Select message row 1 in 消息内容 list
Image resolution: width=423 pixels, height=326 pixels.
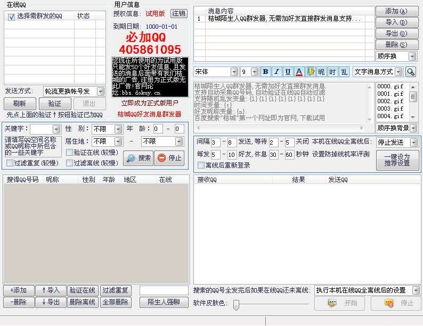point(284,19)
